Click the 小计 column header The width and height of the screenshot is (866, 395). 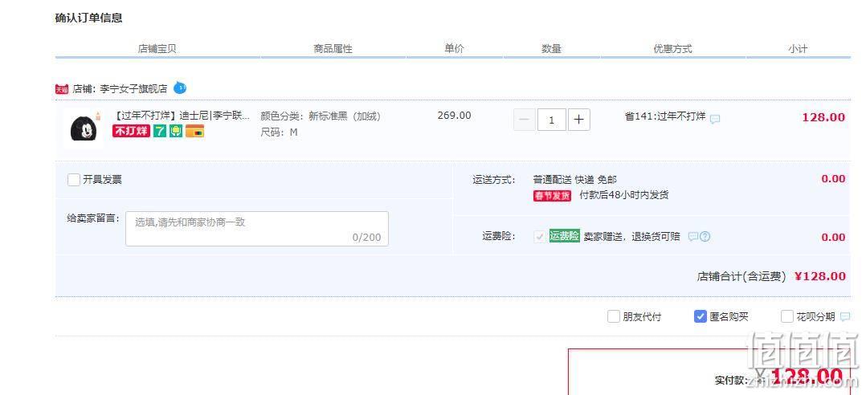click(798, 48)
